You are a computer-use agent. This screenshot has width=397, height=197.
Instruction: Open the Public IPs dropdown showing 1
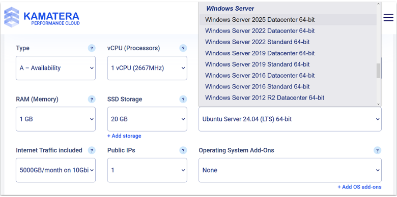click(147, 170)
